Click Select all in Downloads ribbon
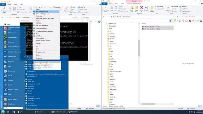 [x=183, y=6]
